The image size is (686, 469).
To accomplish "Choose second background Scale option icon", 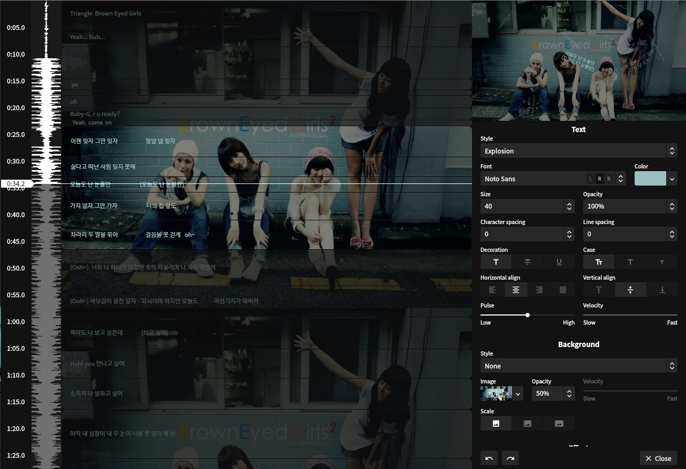I will (x=528, y=424).
